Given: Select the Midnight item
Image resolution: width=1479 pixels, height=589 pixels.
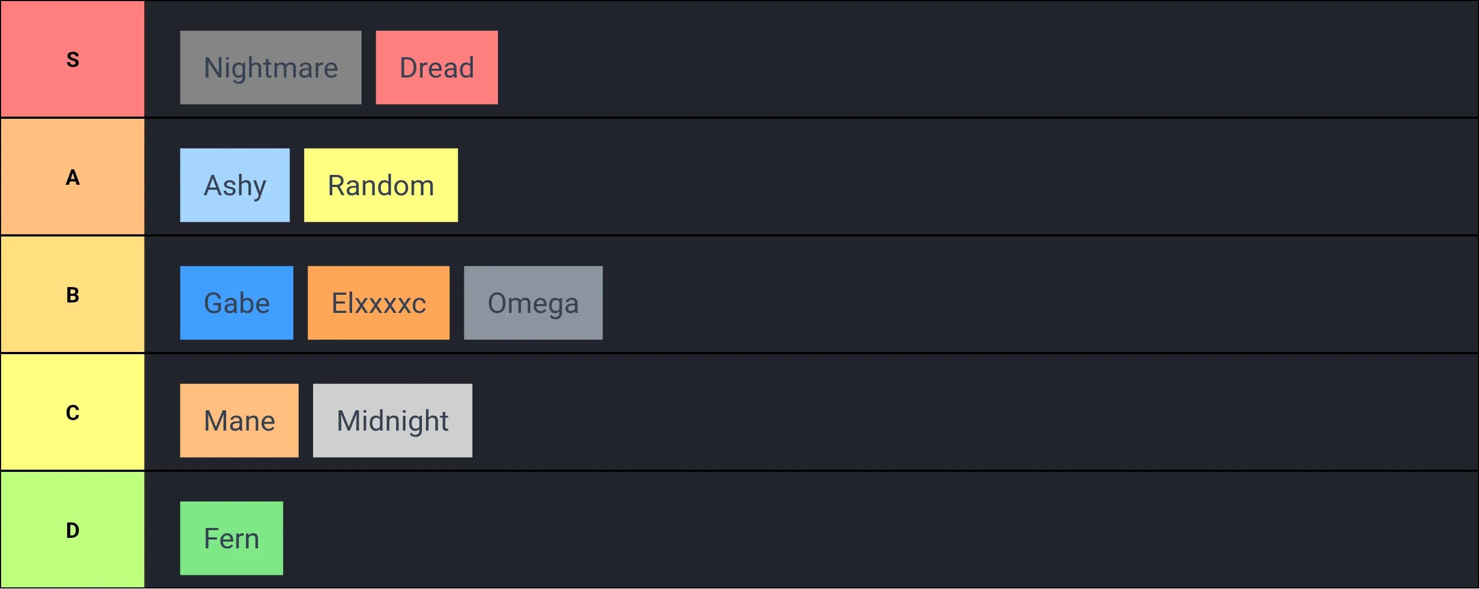Looking at the screenshot, I should (x=392, y=421).
